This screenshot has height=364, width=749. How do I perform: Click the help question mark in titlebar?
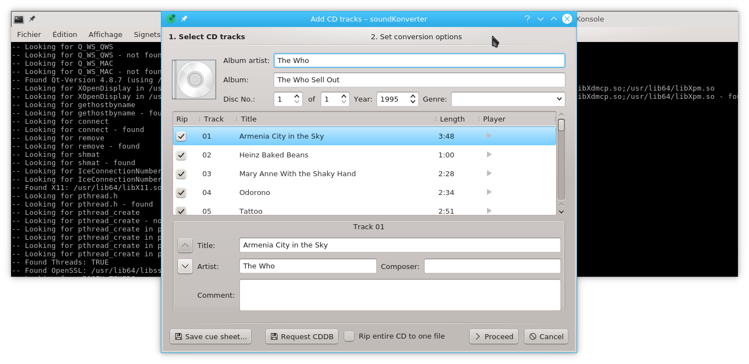coord(527,19)
